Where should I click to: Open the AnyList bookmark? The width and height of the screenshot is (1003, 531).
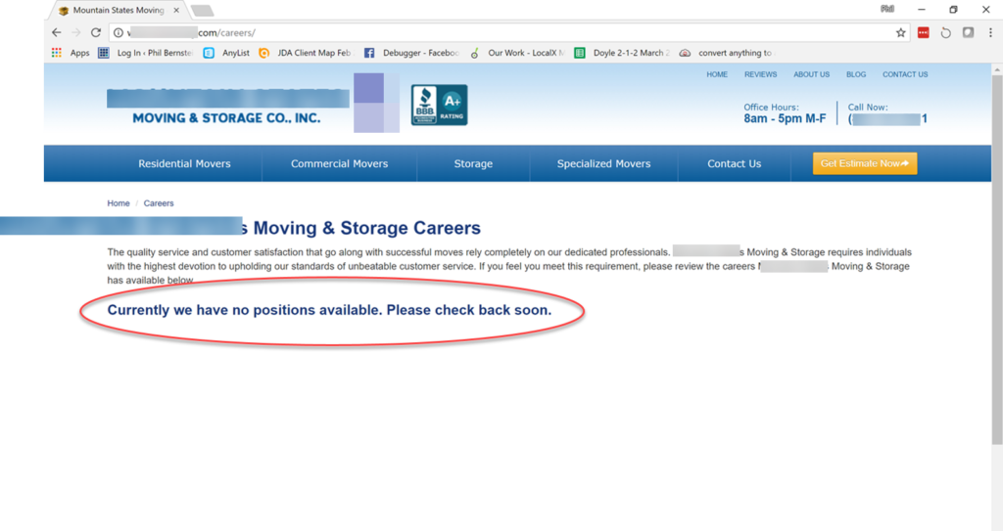pos(227,53)
